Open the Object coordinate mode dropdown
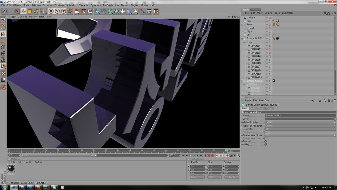The width and height of the screenshot is (337, 190). pyautogui.click(x=197, y=177)
